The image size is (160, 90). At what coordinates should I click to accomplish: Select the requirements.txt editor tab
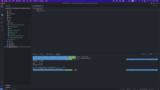[x=38, y=6]
